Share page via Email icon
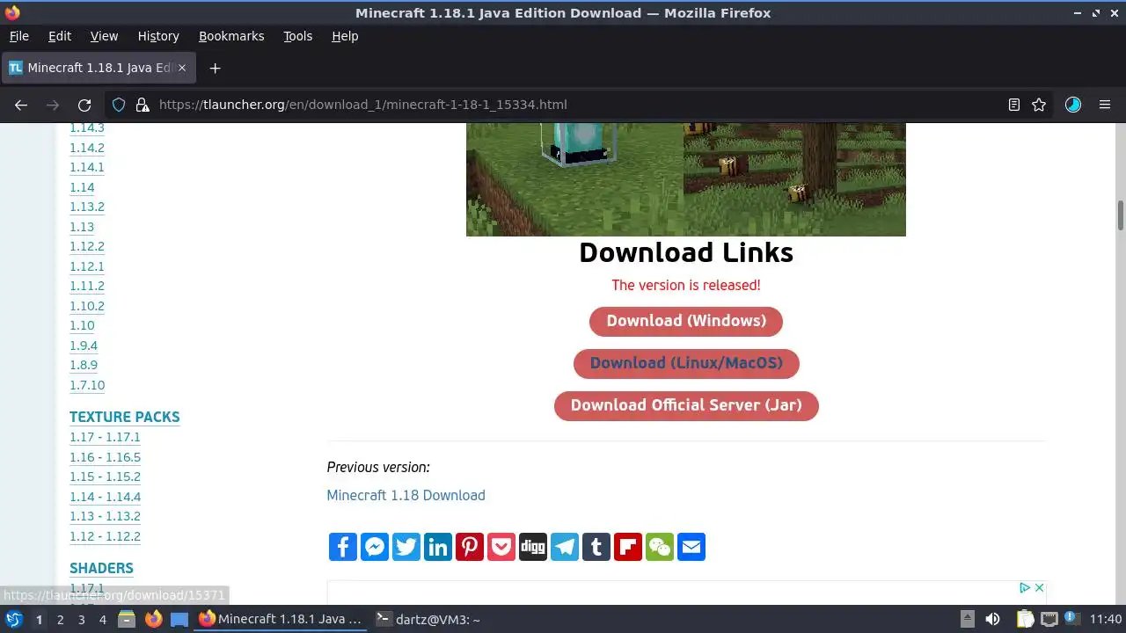Image resolution: width=1126 pixels, height=633 pixels. click(691, 547)
